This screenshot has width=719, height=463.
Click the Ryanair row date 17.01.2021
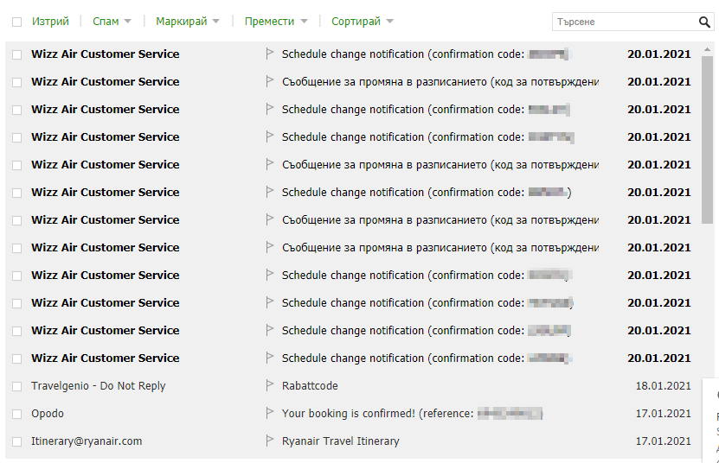coord(663,441)
